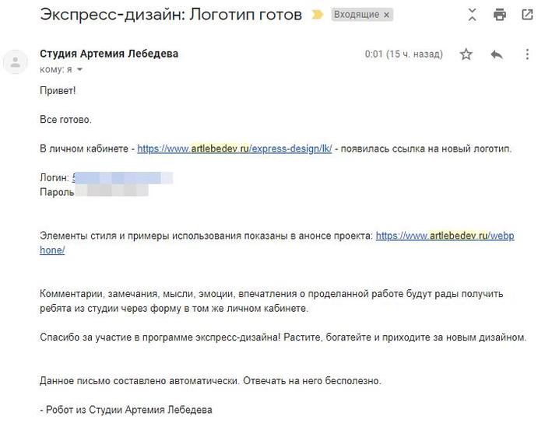Open the three-dot more options menu
The image size is (545, 430).
coord(526,54)
